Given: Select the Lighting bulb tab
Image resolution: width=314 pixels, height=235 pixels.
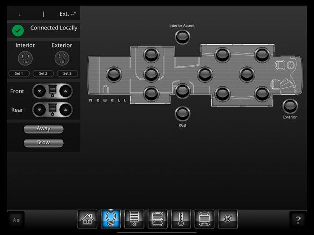Looking at the screenshot, I should 111,219.
